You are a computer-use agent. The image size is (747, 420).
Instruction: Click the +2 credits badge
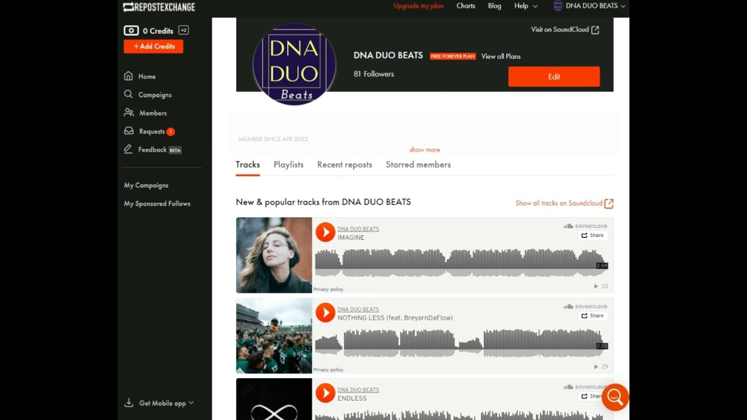[x=183, y=30]
